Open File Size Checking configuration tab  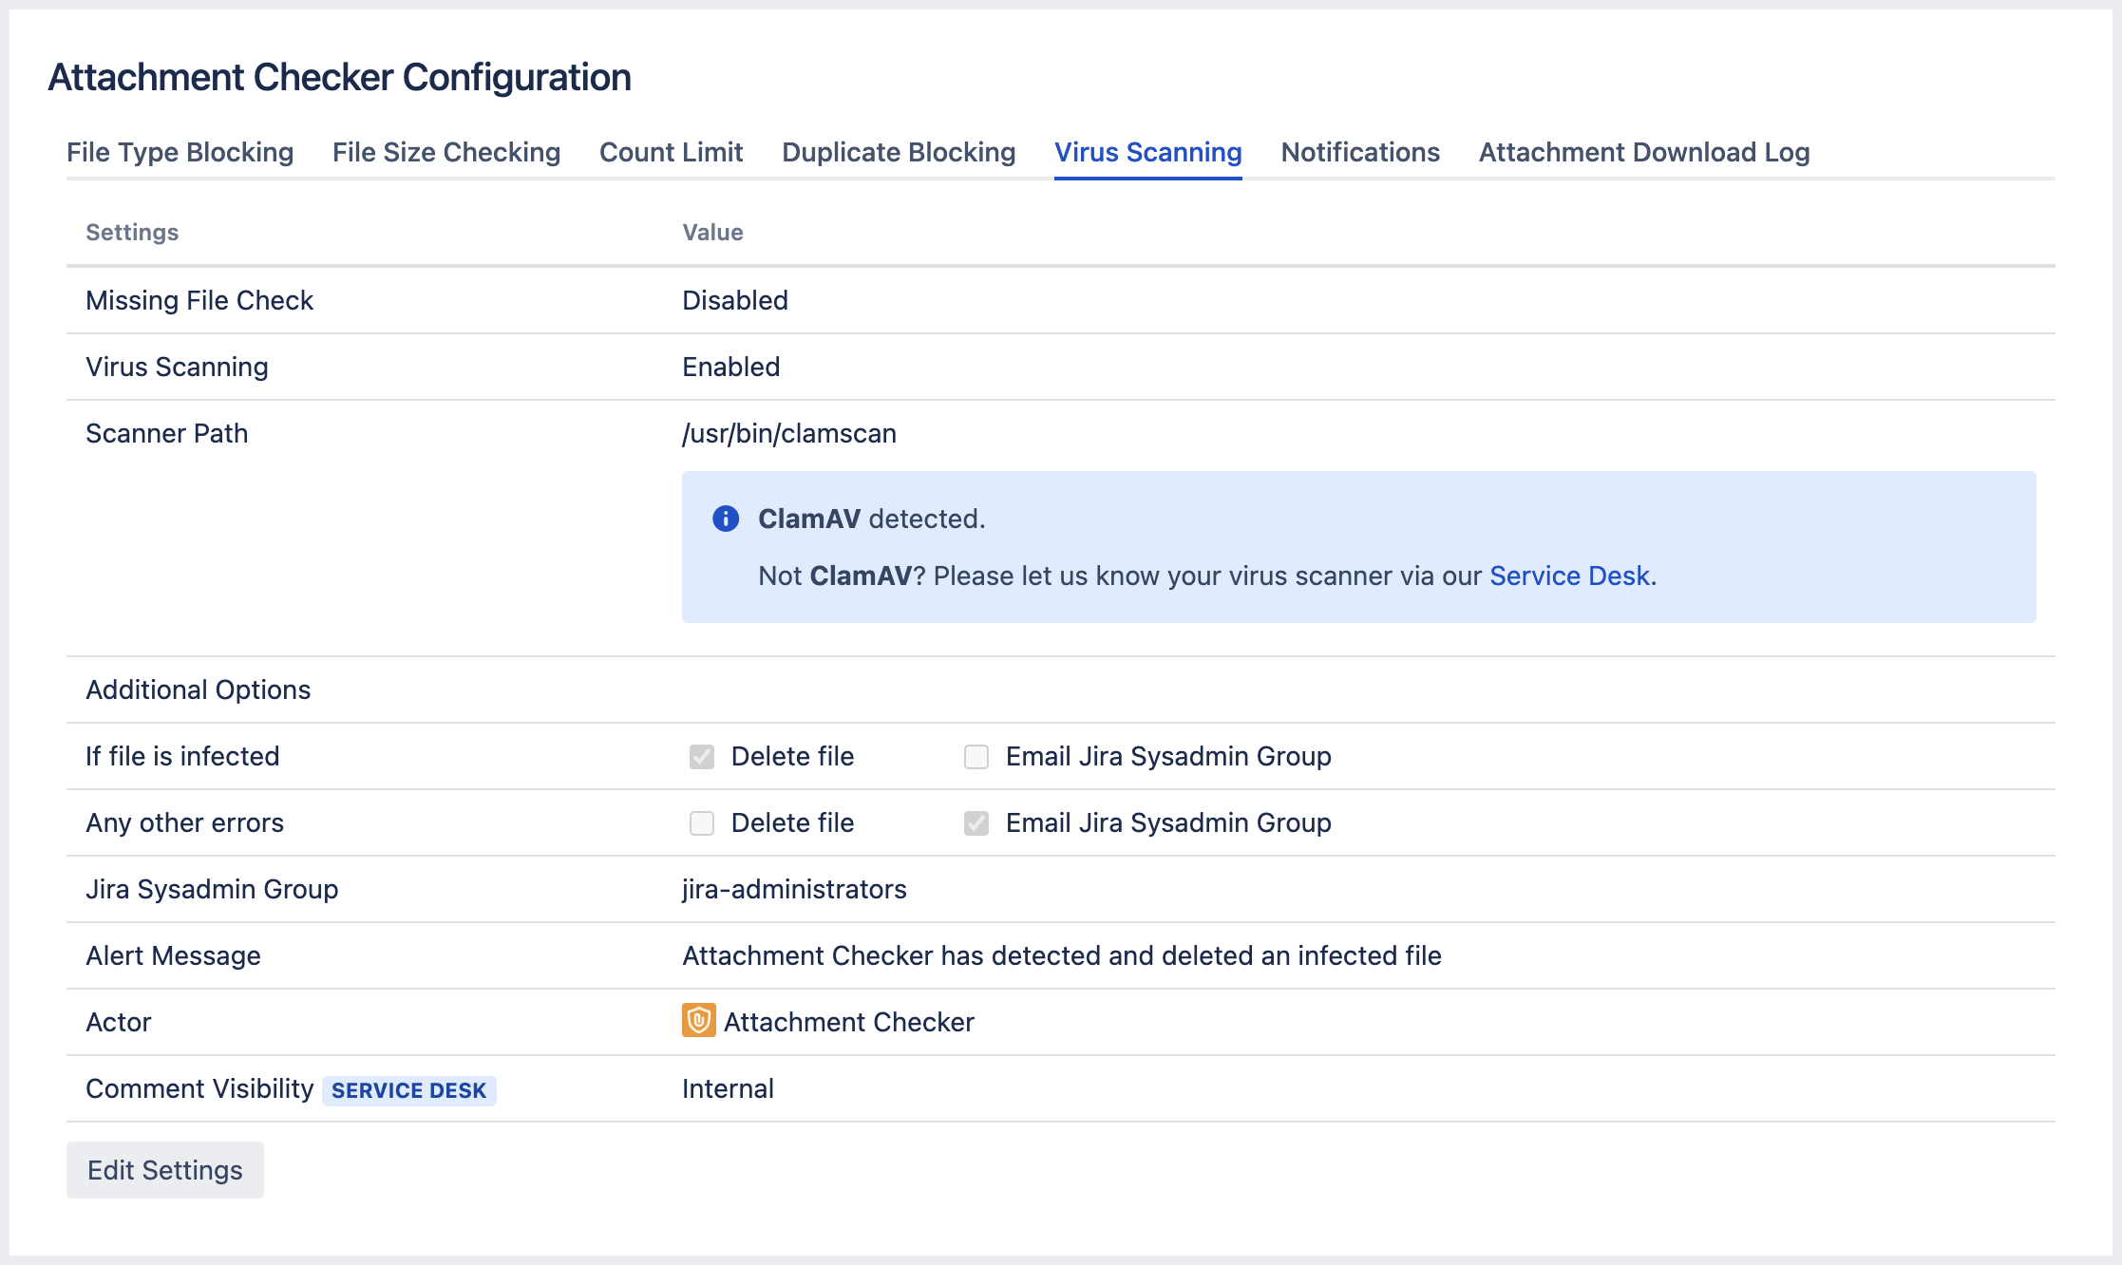pyautogui.click(x=445, y=151)
